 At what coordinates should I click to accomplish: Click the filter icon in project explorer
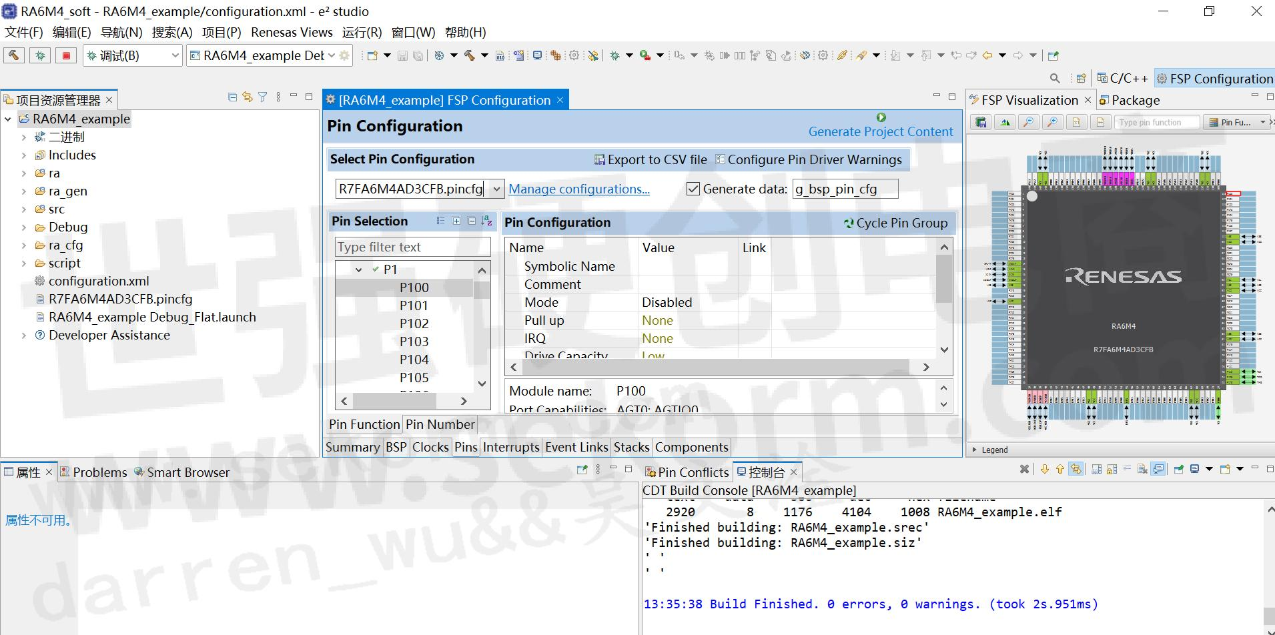point(263,97)
